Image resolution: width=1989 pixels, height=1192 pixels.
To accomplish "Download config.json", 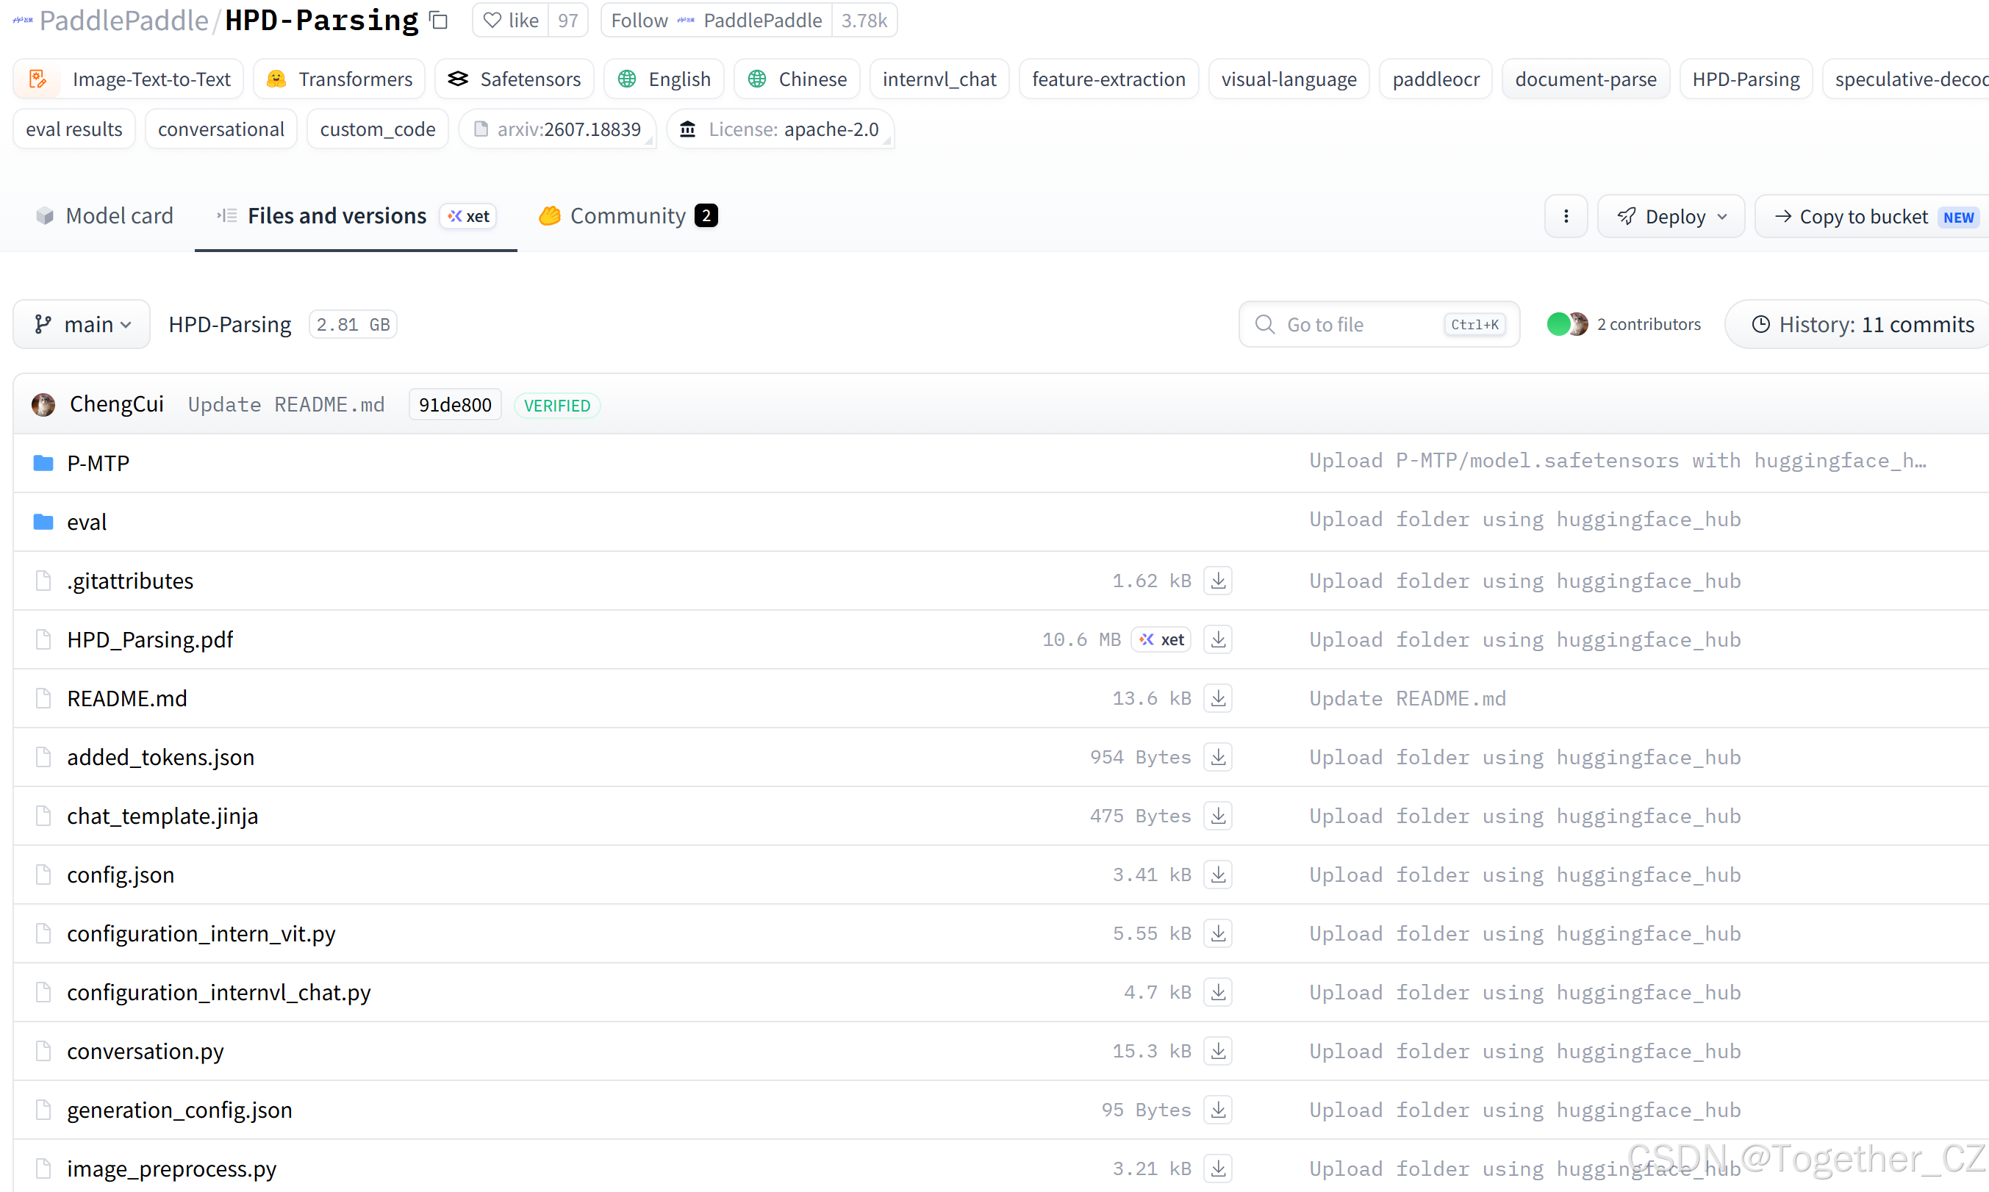I will (x=1218, y=874).
